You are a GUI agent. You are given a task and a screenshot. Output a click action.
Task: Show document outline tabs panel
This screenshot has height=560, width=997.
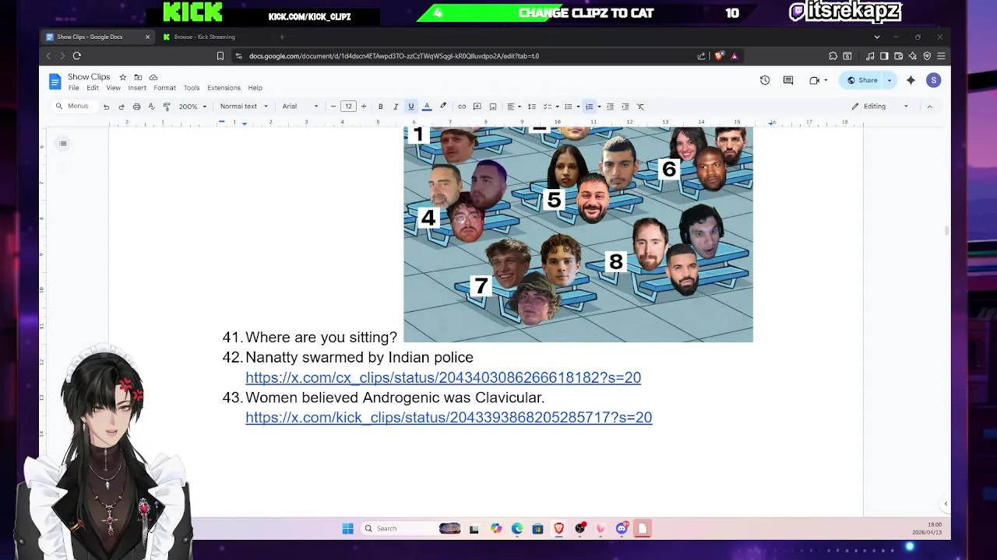[x=63, y=143]
